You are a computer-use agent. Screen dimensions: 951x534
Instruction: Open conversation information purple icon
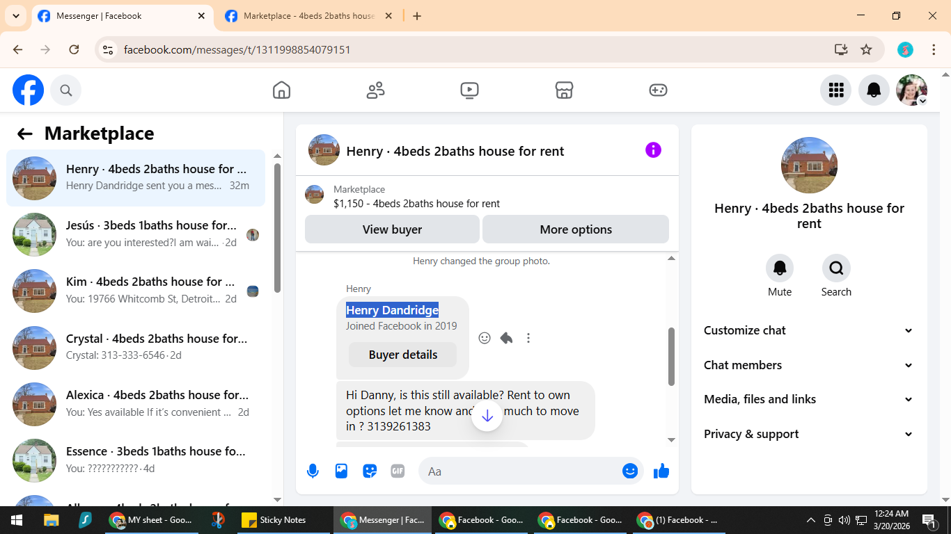pyautogui.click(x=653, y=150)
